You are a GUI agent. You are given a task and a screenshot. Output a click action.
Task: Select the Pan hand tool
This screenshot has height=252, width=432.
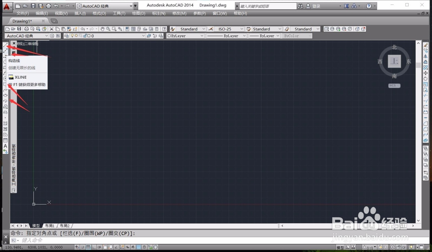pyautogui.click(x=102, y=29)
